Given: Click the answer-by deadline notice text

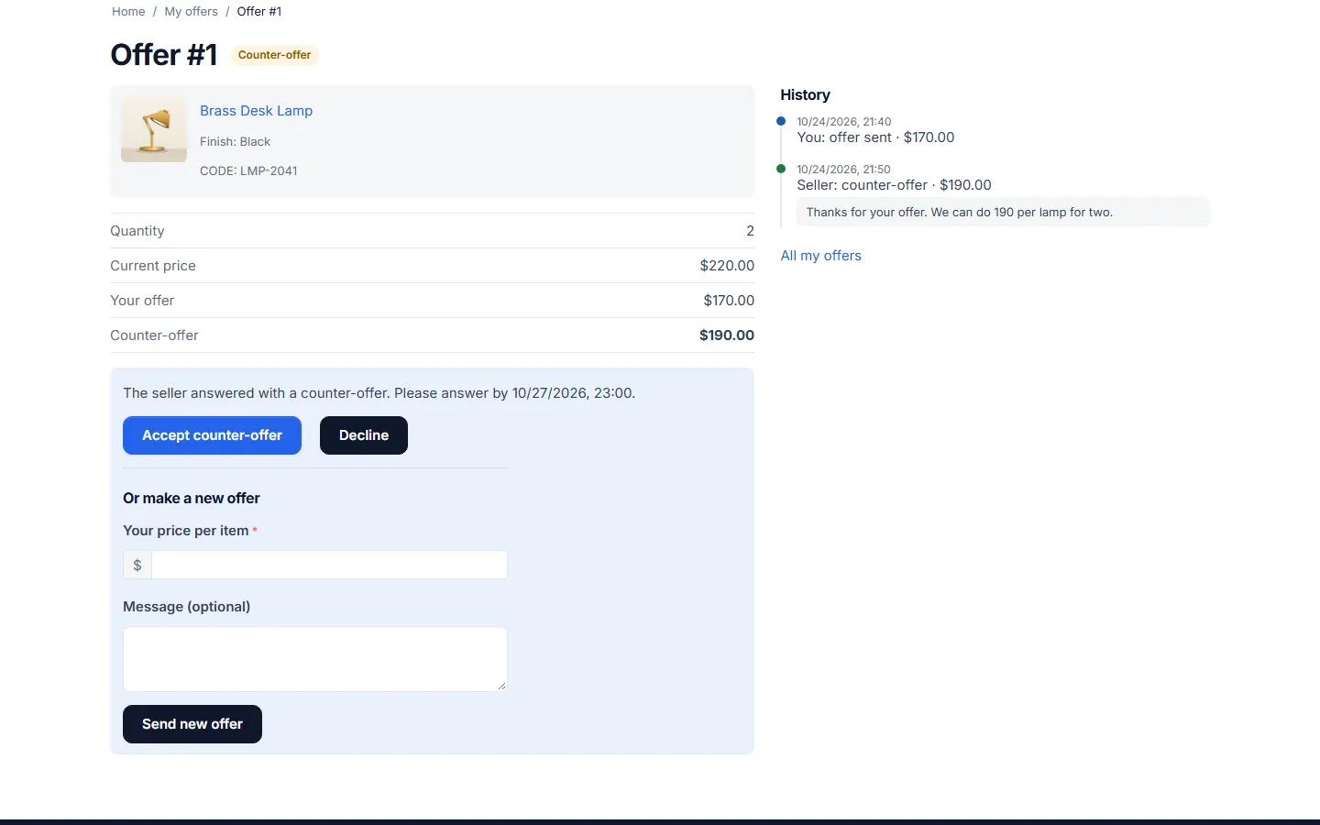Looking at the screenshot, I should point(379,393).
